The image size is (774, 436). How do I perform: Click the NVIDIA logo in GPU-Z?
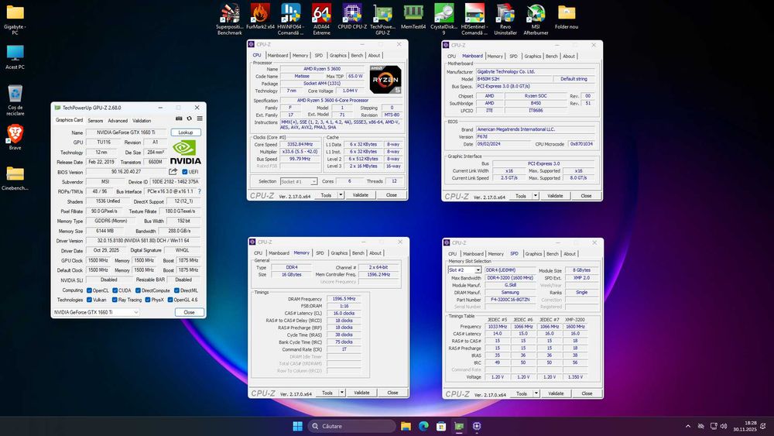click(x=185, y=153)
